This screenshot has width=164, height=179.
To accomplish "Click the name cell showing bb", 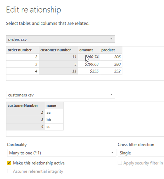I will pos(54,120).
